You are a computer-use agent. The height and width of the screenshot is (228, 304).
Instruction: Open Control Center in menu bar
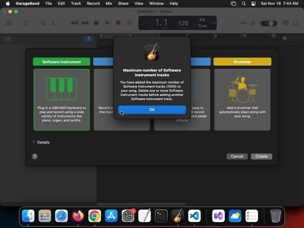(254, 4)
